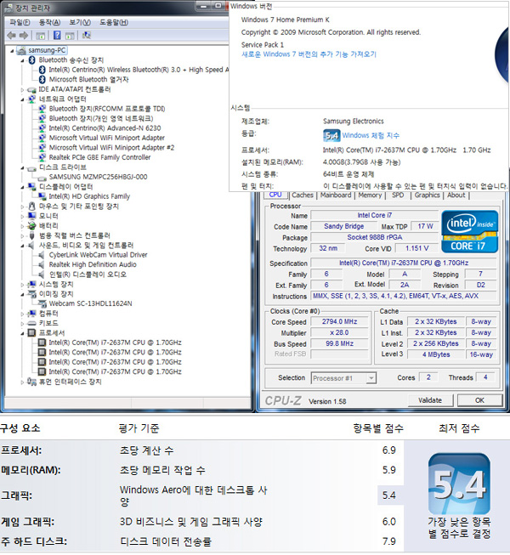The width and height of the screenshot is (510, 555).
Task: Collapse the 네트워크 어댑터 node
Action: click(x=22, y=99)
